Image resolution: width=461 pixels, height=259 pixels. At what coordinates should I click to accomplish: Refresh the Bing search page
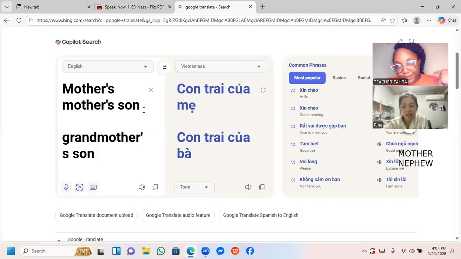point(19,20)
